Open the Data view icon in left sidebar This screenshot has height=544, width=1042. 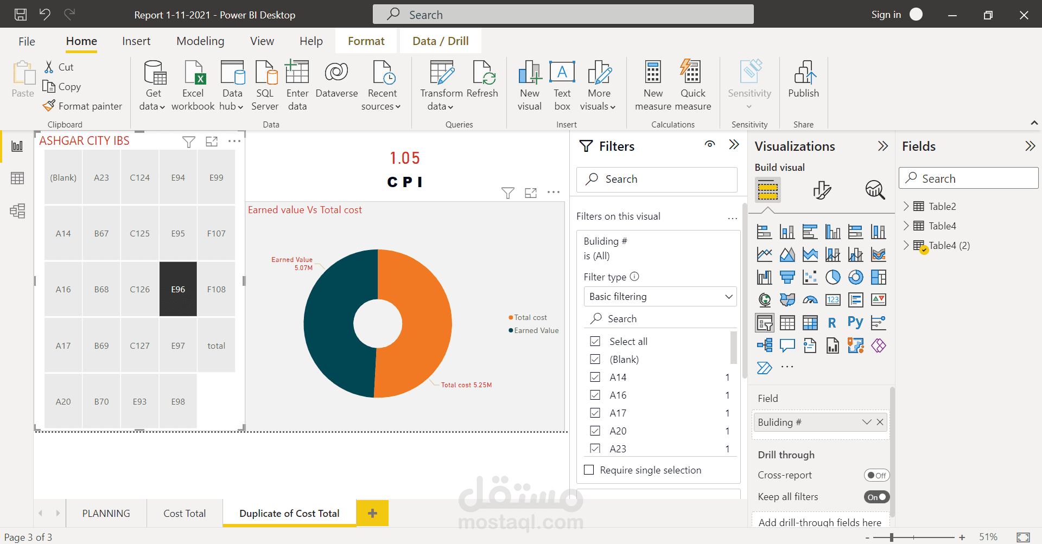tap(18, 177)
